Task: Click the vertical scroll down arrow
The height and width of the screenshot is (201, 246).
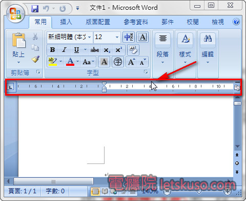Action: coord(237,146)
